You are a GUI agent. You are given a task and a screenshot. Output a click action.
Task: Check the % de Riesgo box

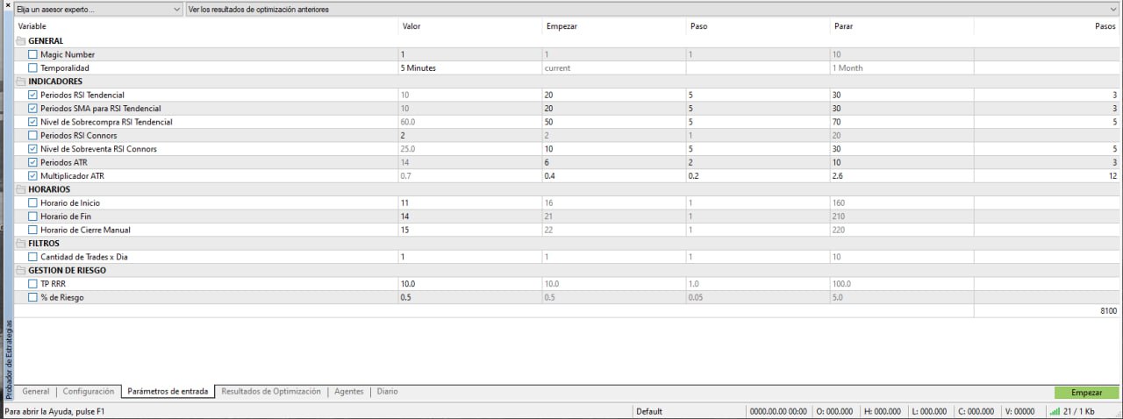click(32, 297)
